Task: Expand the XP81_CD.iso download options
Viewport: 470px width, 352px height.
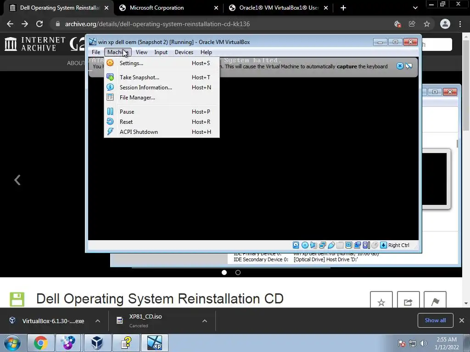Action: [205, 321]
